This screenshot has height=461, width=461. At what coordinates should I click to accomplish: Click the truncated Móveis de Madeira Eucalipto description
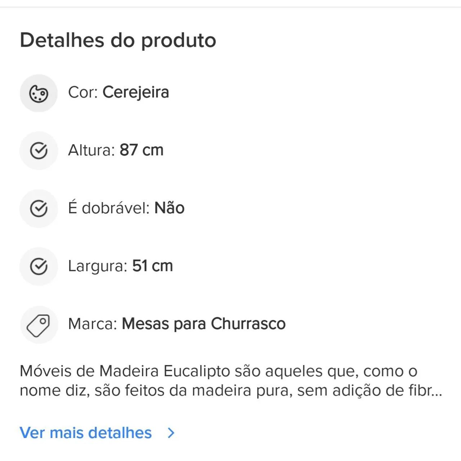click(231, 381)
